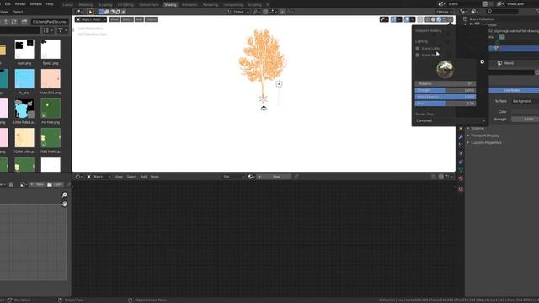The height and width of the screenshot is (303, 539).
Task: Enable the Scene Lights checkbox
Action: [x=418, y=49]
